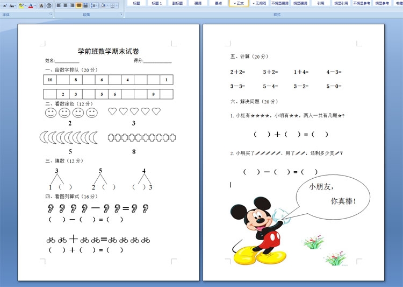Click the table cell containing 10

(x=50, y=80)
